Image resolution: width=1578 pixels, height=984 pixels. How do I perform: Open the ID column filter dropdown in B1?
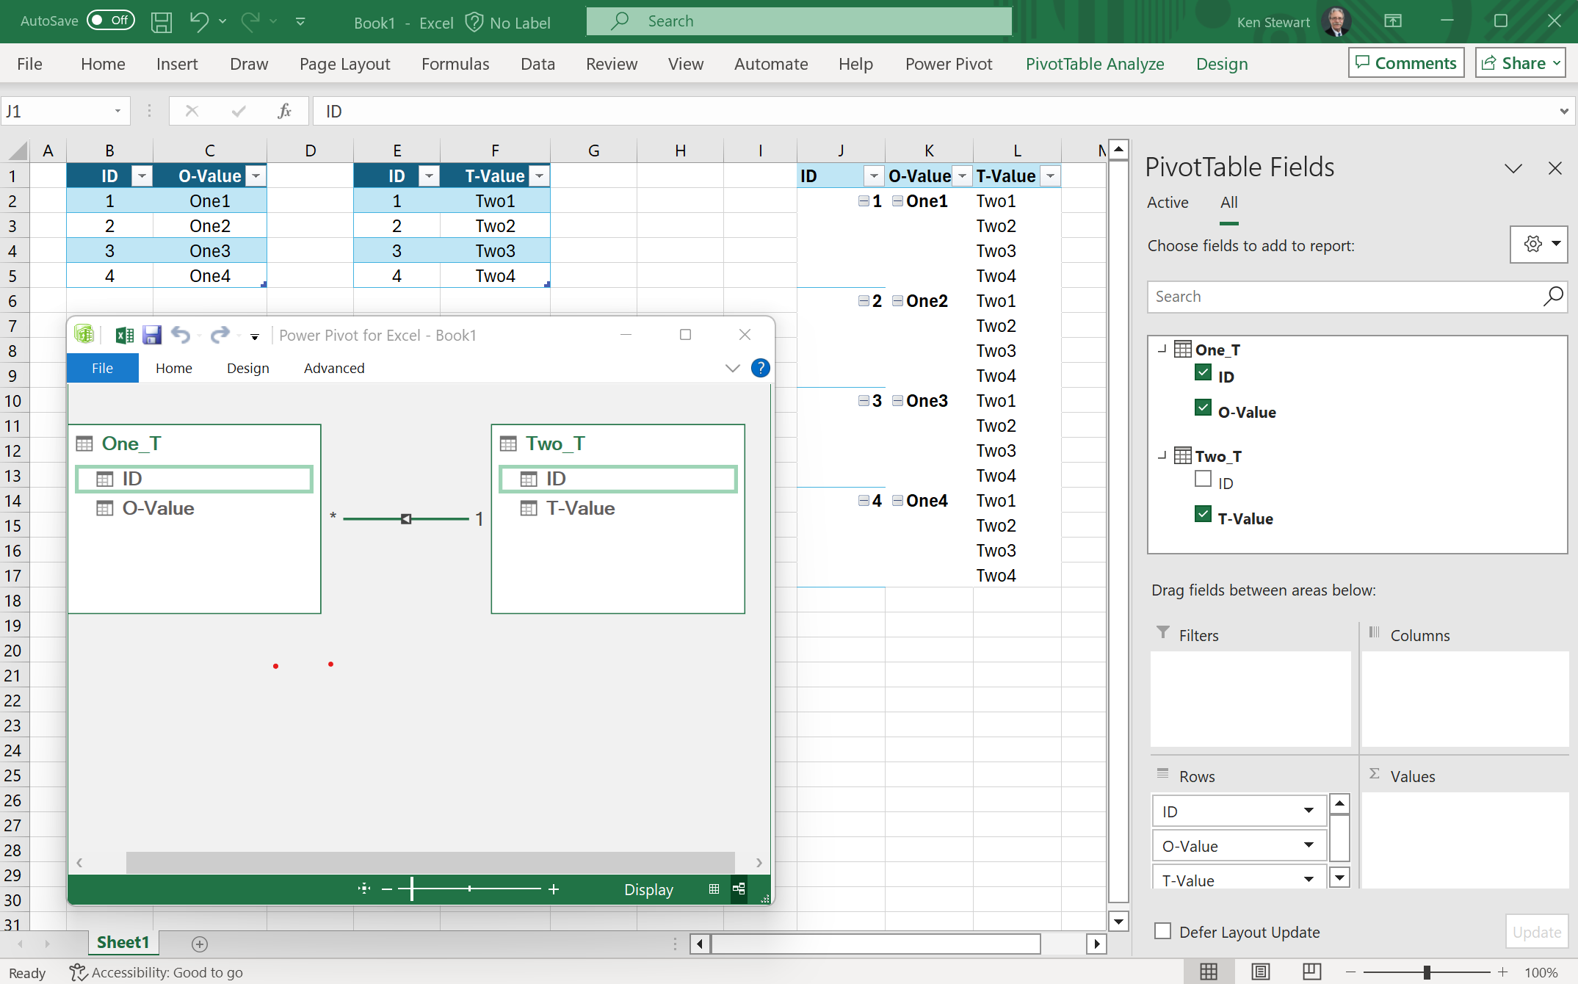(x=142, y=176)
